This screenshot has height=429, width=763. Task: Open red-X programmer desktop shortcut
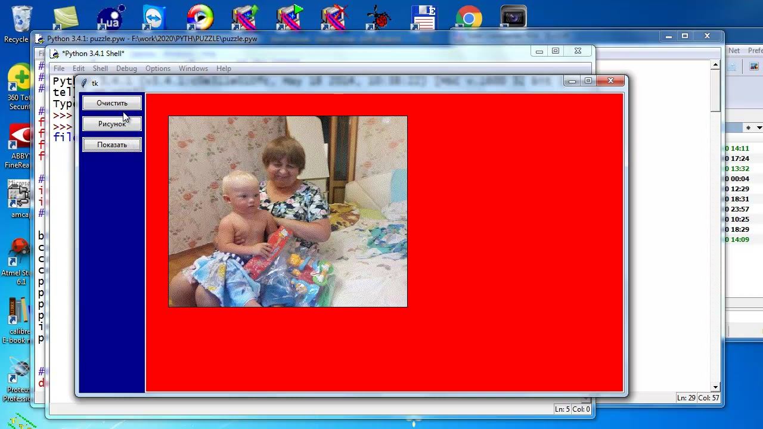point(334,18)
